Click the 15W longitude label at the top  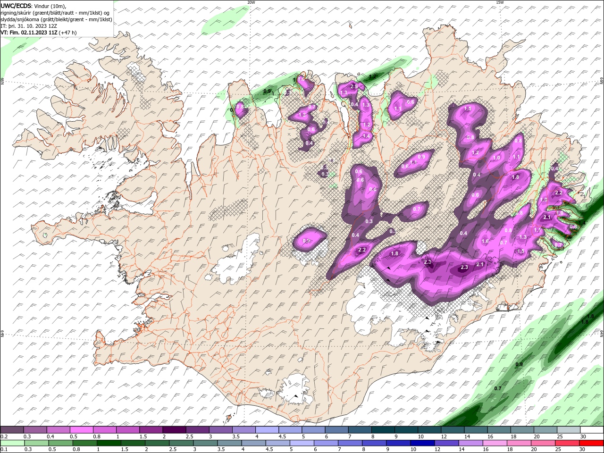click(499, 2)
